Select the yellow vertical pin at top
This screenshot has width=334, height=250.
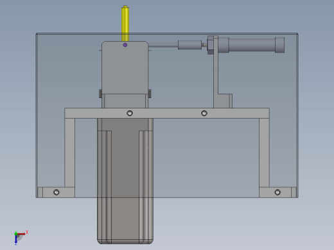125,24
